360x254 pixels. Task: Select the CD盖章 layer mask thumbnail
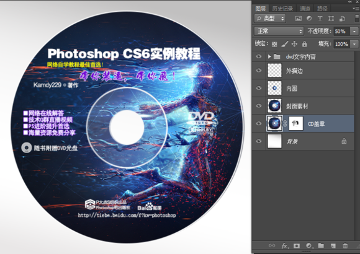click(295, 123)
